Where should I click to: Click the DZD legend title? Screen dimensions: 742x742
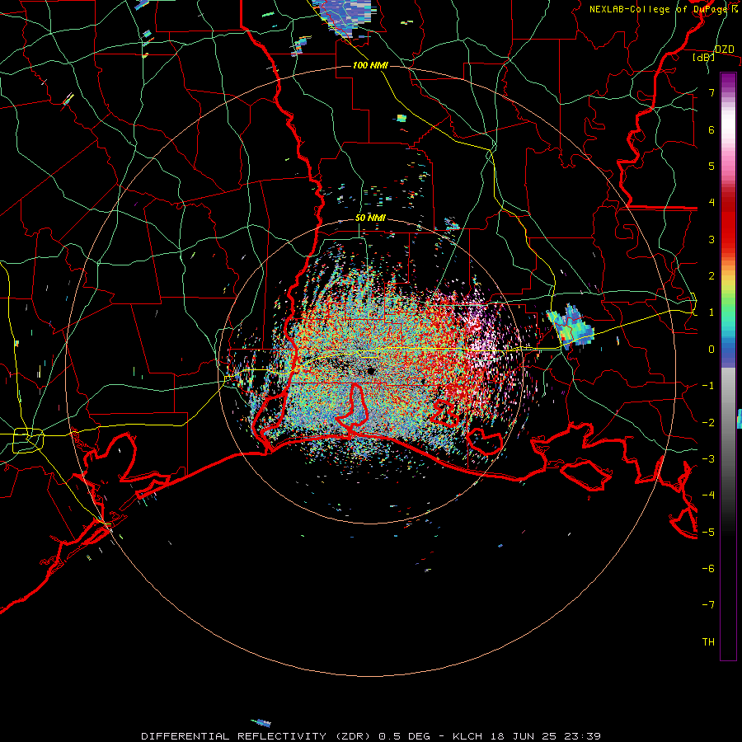(x=724, y=49)
